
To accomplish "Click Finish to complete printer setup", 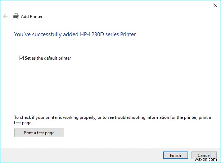I will coord(175,155).
